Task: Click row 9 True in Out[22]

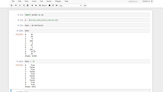Action: tap(33, 85)
